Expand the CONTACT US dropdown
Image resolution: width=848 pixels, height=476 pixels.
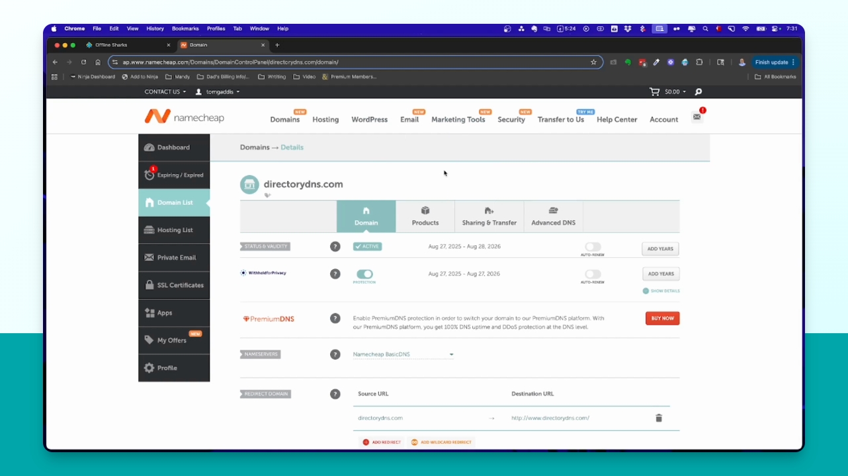(165, 92)
